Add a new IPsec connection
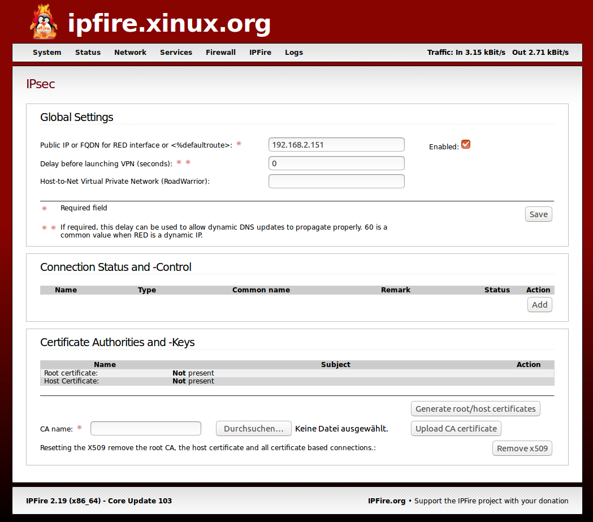Viewport: 593px width, 522px height. point(539,304)
